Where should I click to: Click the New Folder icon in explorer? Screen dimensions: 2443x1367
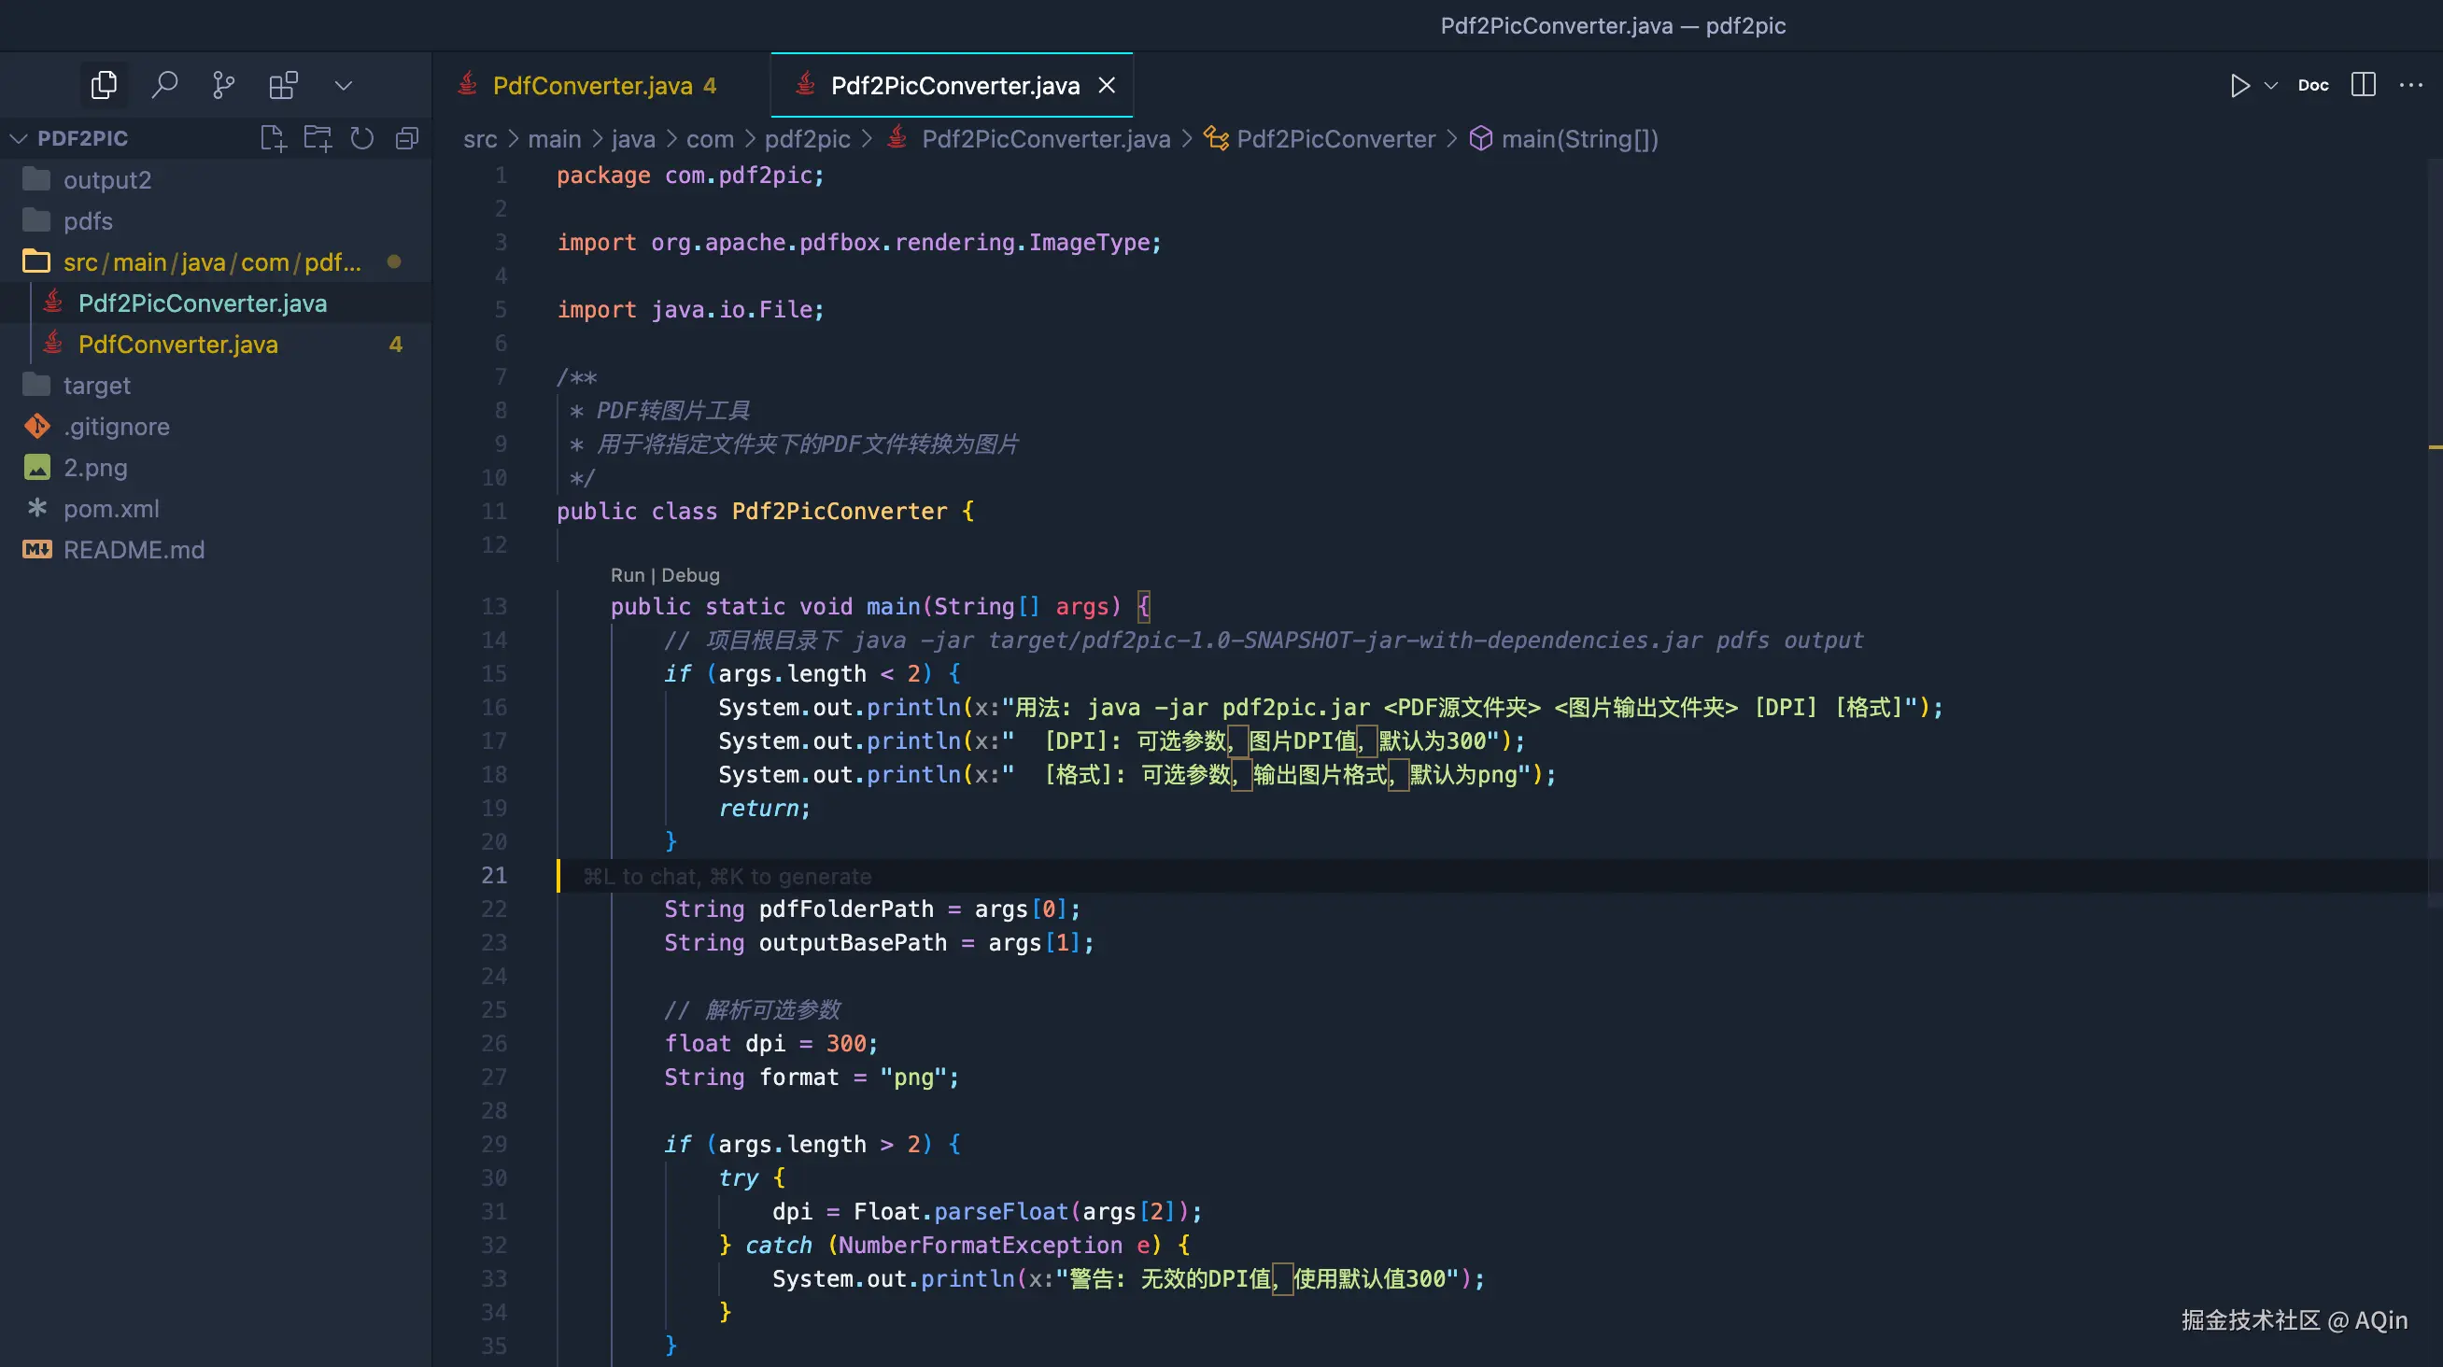[x=318, y=138]
